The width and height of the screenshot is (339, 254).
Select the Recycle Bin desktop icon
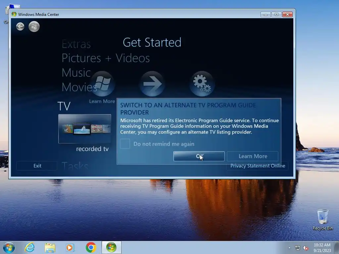tap(322, 220)
